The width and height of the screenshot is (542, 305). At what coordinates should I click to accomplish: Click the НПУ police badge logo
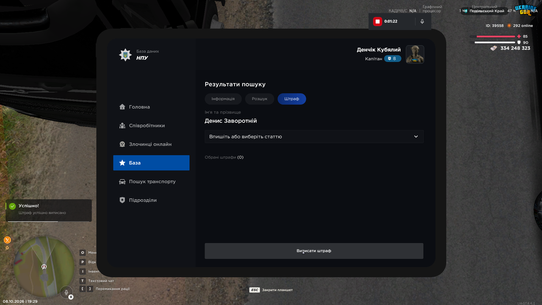click(x=125, y=55)
